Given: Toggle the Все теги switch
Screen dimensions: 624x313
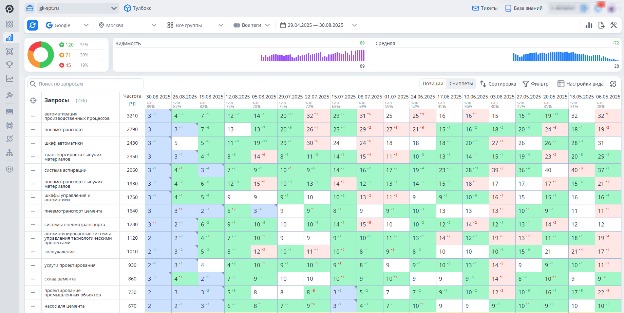Looking at the screenshot, I should 237,25.
